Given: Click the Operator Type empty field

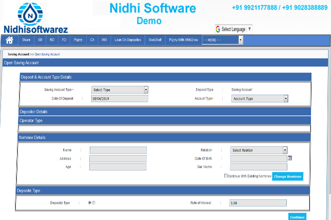Looking at the screenshot, I should click(x=164, y=128).
